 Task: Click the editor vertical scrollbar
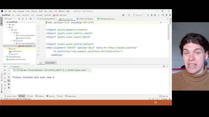(x=169, y=32)
